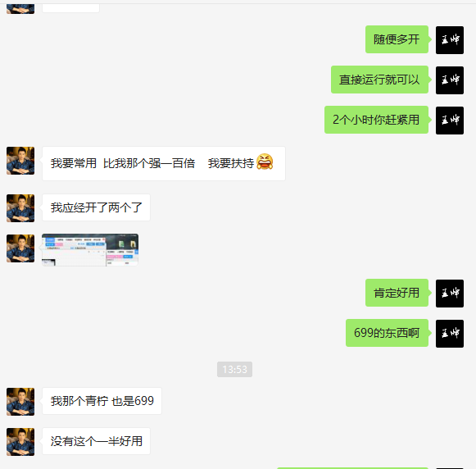Select the '699的东西啊' message bubble
This screenshot has height=469, width=476.
coord(387,333)
